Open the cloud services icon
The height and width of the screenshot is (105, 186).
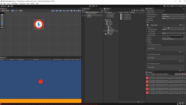[8, 6]
